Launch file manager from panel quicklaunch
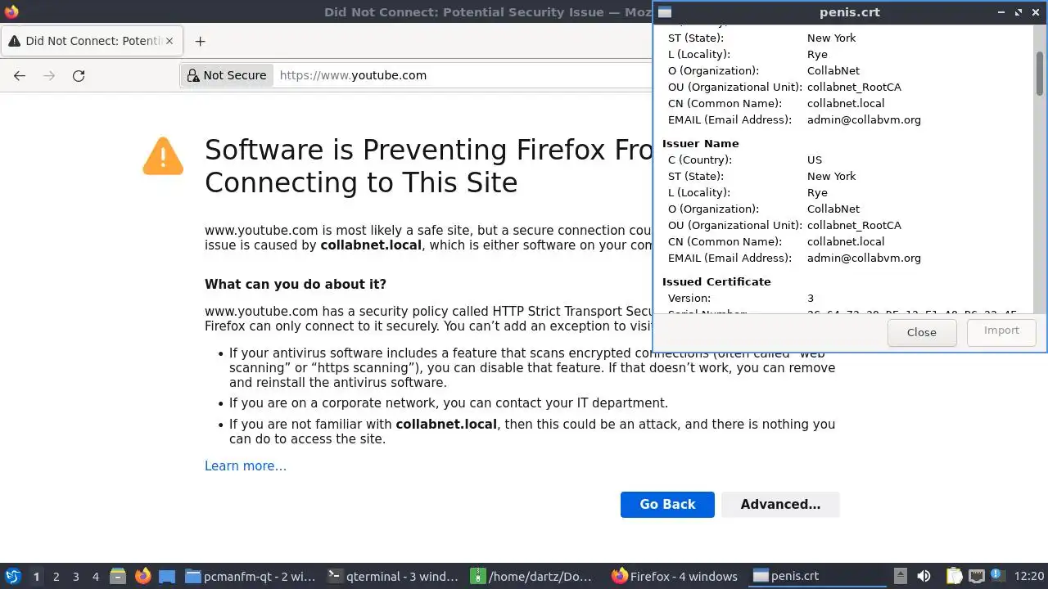Image resolution: width=1048 pixels, height=589 pixels. (118, 576)
